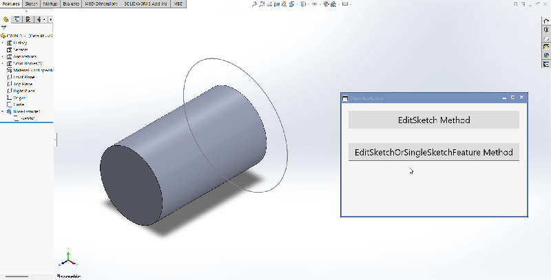551x280 pixels.
Task: Open SOLIDWORKS Resources home icon in task pane
Action: [546, 21]
